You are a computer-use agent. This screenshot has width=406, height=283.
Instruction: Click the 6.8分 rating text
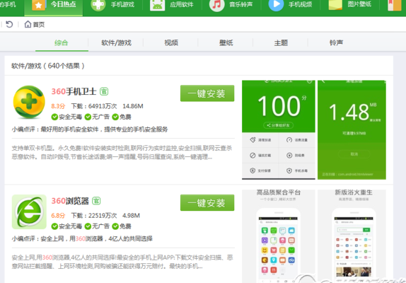58,215
